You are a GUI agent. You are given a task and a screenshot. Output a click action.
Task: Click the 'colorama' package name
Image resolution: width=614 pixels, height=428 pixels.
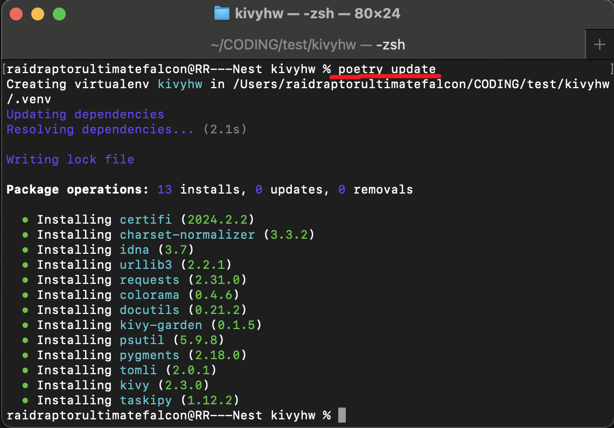coord(150,295)
